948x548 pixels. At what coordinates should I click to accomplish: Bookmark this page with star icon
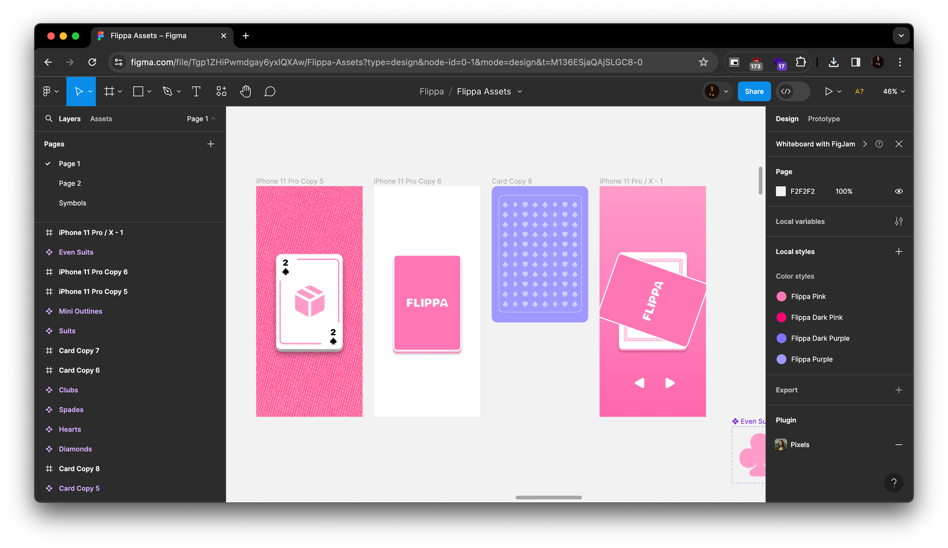point(703,62)
